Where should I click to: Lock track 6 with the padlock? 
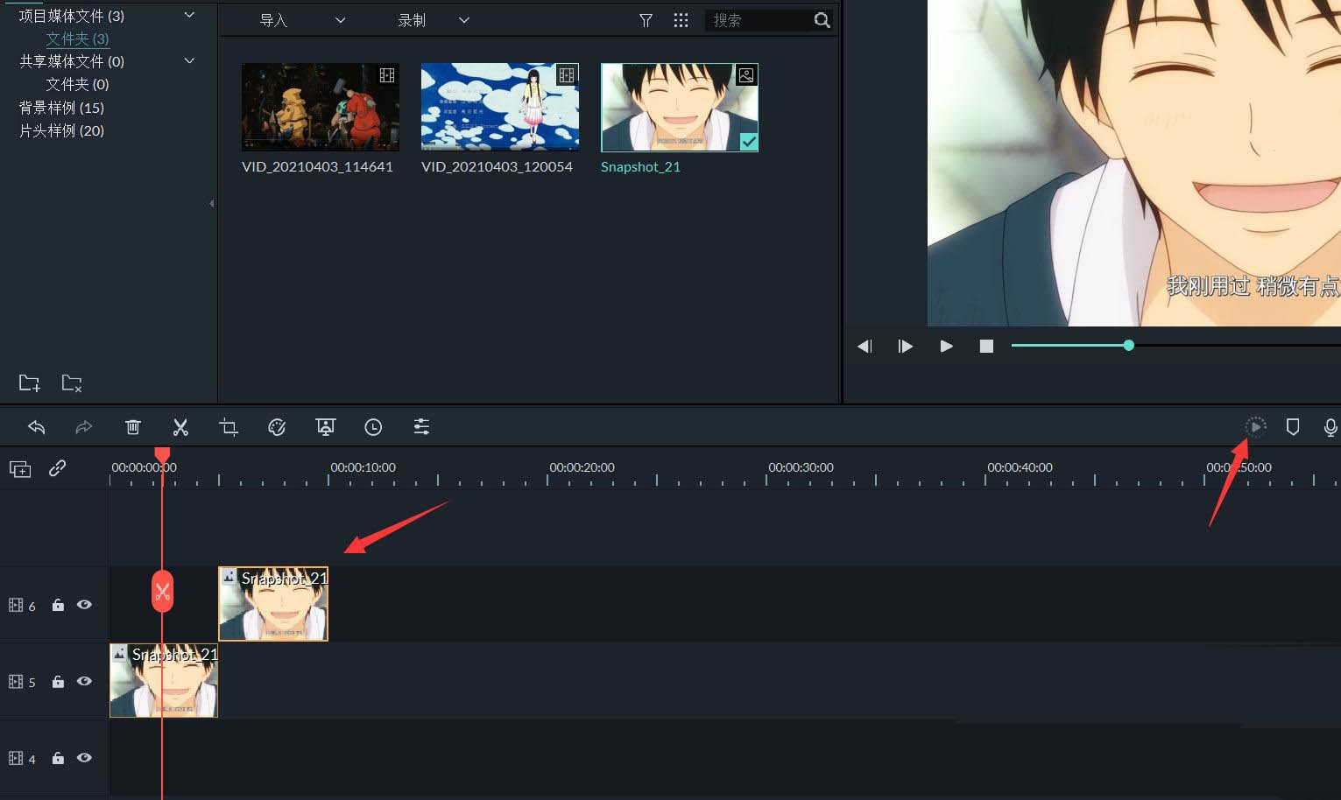point(58,605)
